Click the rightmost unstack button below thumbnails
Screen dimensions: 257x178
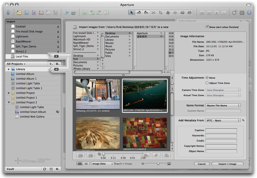coord(166,155)
